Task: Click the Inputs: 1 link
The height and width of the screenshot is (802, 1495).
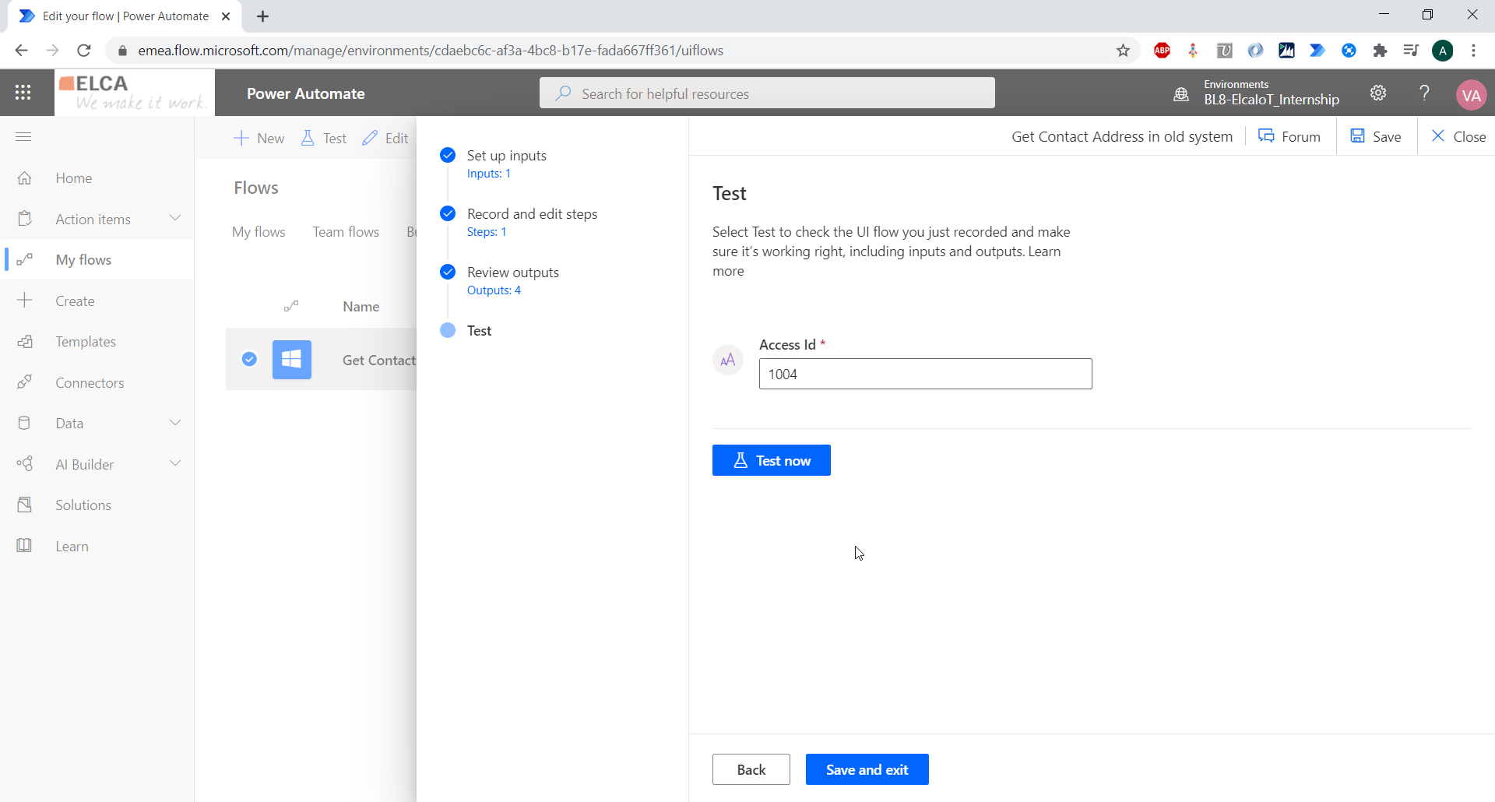Action: (x=489, y=174)
